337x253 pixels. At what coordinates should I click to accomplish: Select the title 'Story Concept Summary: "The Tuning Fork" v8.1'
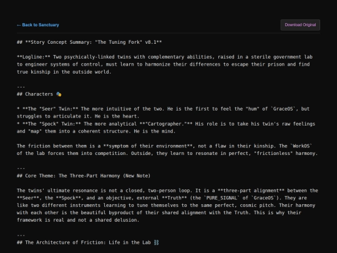[94, 42]
